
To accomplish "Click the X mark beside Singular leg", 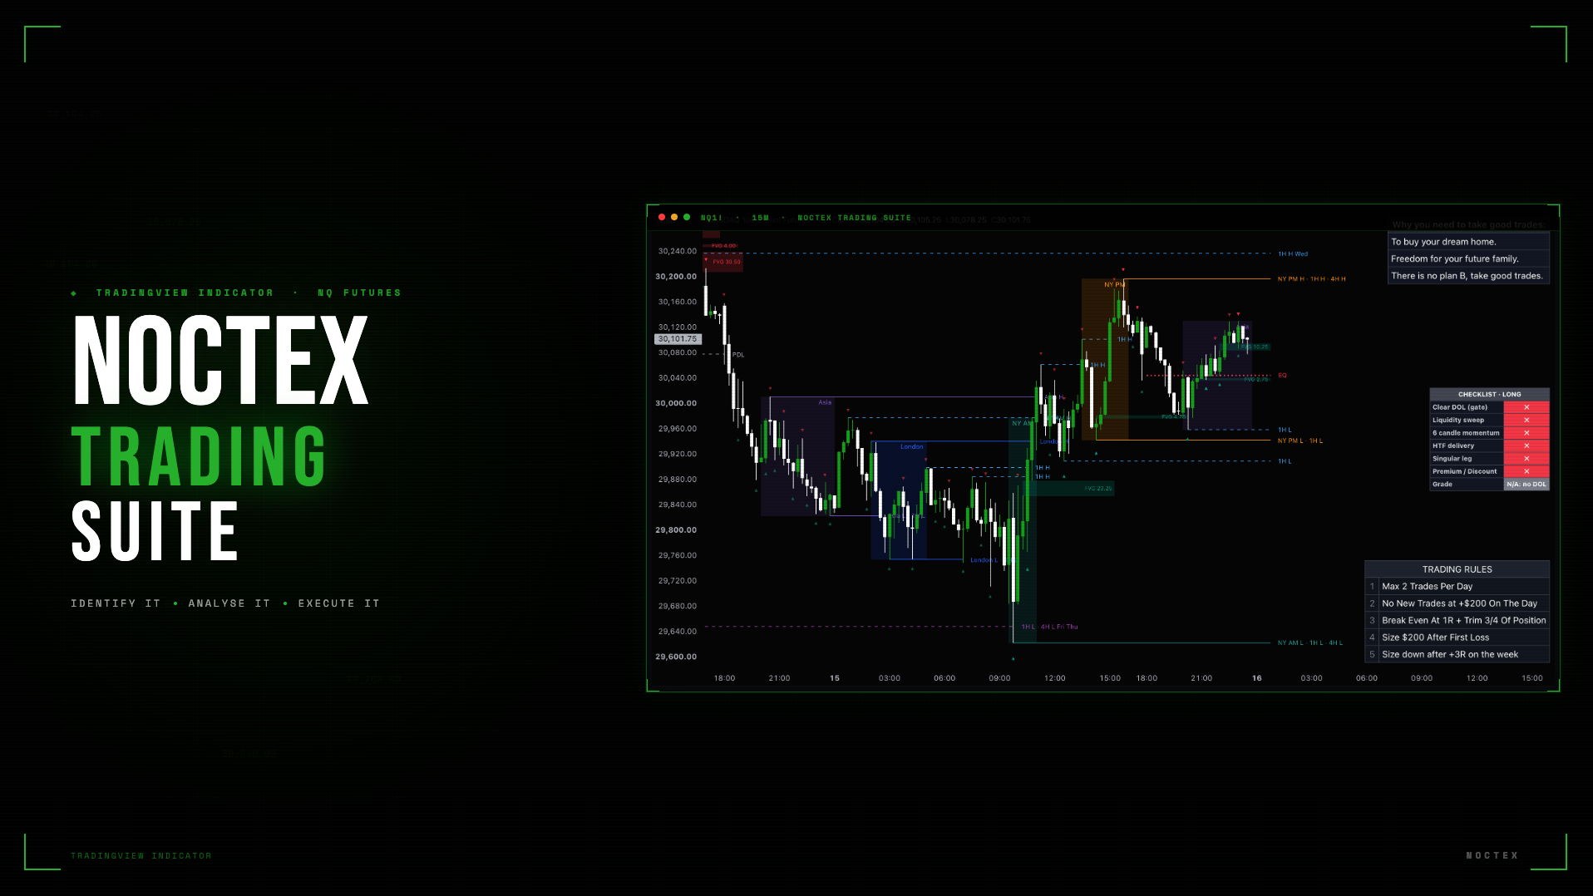I will click(1526, 459).
